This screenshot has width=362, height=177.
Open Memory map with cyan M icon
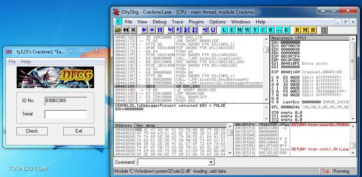click(240, 30)
